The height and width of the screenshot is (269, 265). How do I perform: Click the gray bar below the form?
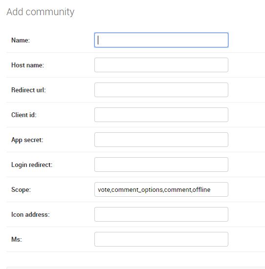click(136, 268)
